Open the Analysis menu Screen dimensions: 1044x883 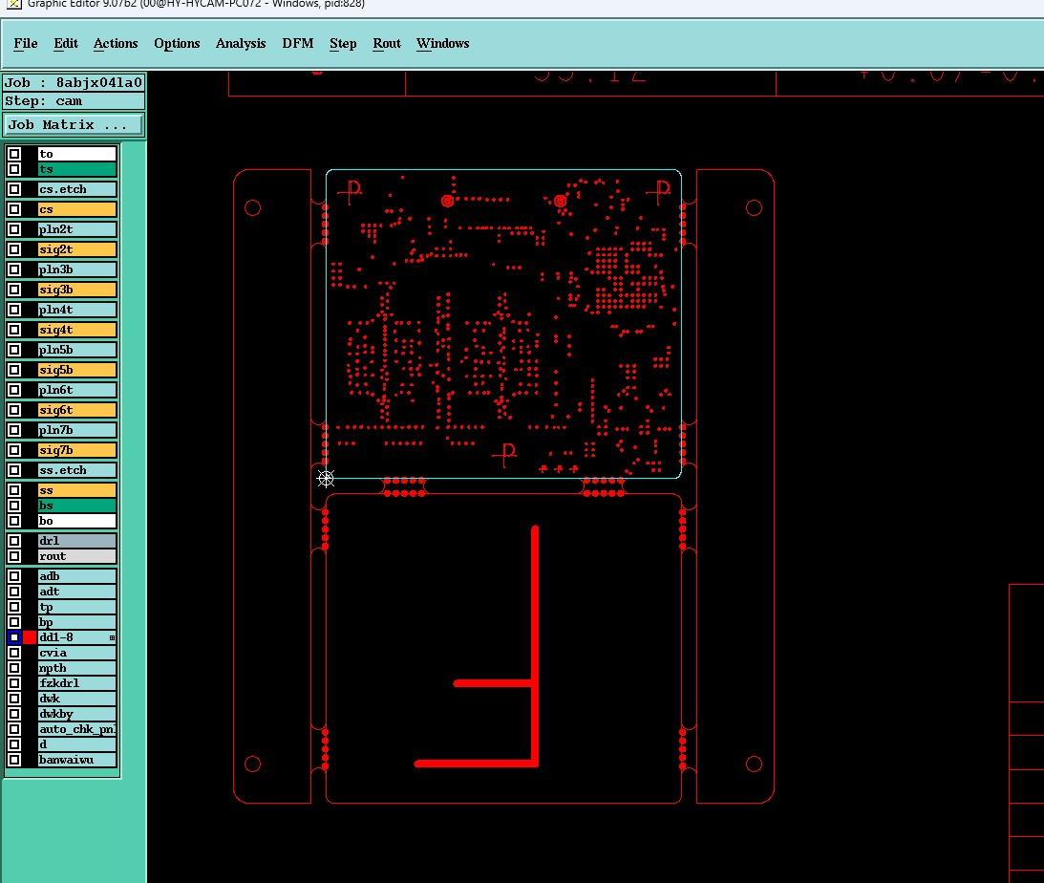point(241,43)
